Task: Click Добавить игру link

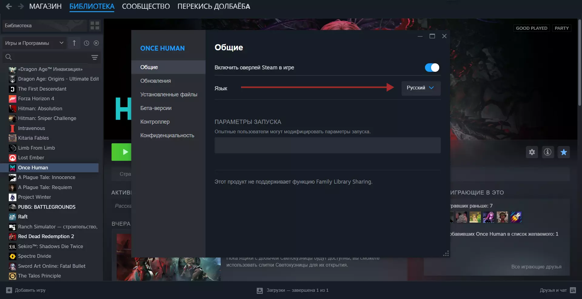Action: (x=30, y=290)
